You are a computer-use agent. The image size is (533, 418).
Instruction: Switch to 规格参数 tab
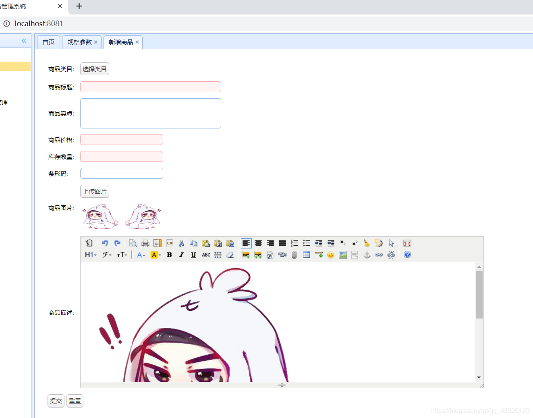[79, 42]
